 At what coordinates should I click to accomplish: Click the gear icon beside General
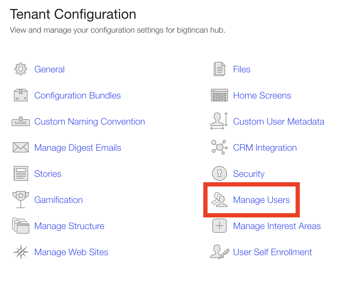[21, 69]
